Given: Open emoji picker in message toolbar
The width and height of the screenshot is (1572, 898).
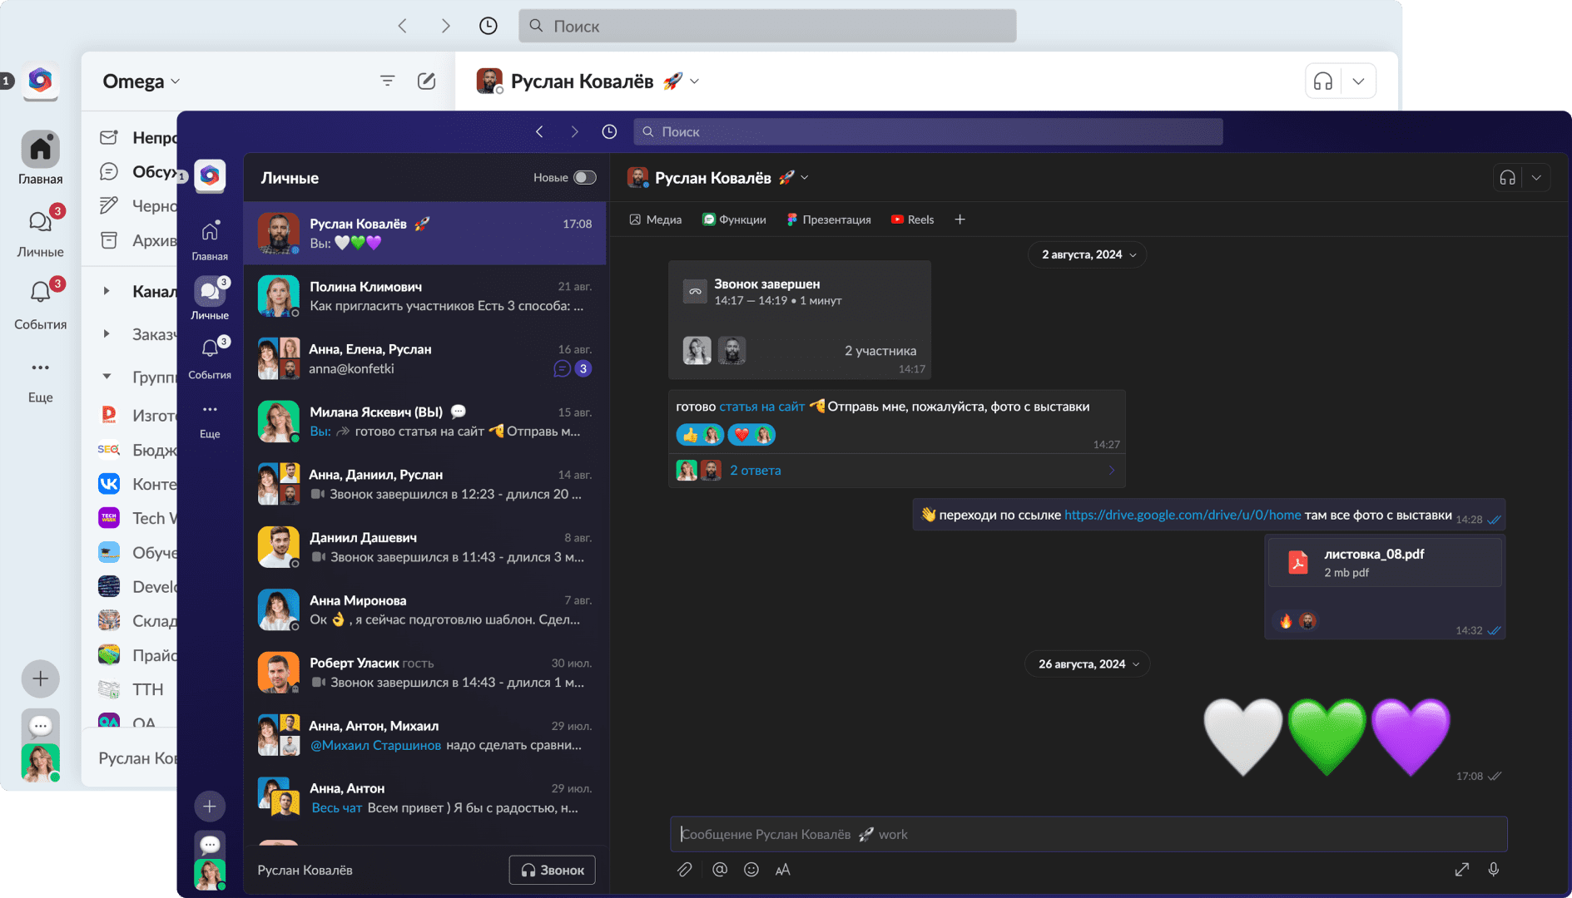Looking at the screenshot, I should (751, 870).
